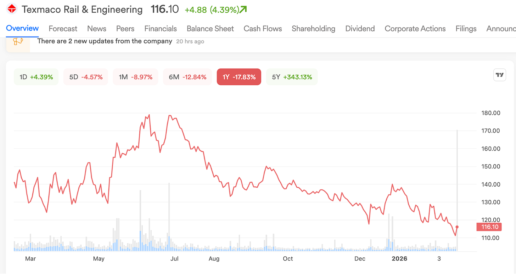Click the 110.00 y-axis label

491,238
